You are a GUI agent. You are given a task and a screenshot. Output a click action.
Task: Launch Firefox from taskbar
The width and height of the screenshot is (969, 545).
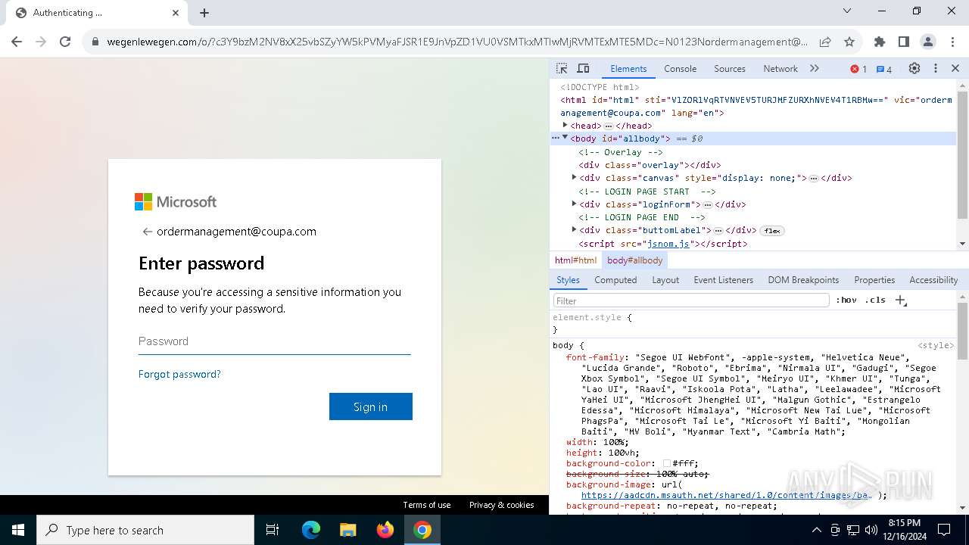click(x=385, y=530)
